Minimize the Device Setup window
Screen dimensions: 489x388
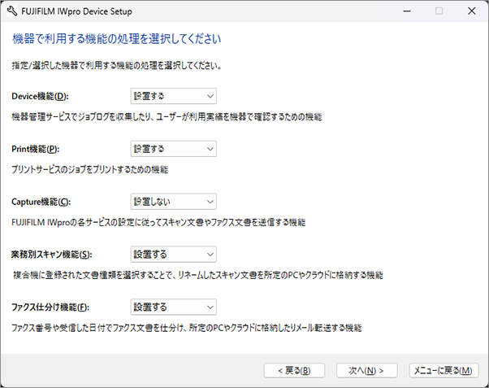click(x=407, y=11)
